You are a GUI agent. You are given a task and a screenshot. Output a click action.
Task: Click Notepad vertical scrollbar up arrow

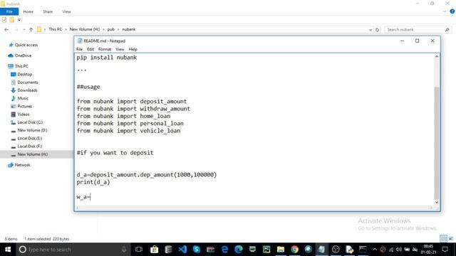(437, 56)
